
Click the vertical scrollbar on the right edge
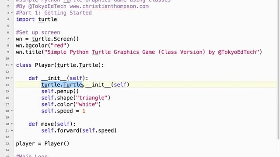[x=278, y=69]
